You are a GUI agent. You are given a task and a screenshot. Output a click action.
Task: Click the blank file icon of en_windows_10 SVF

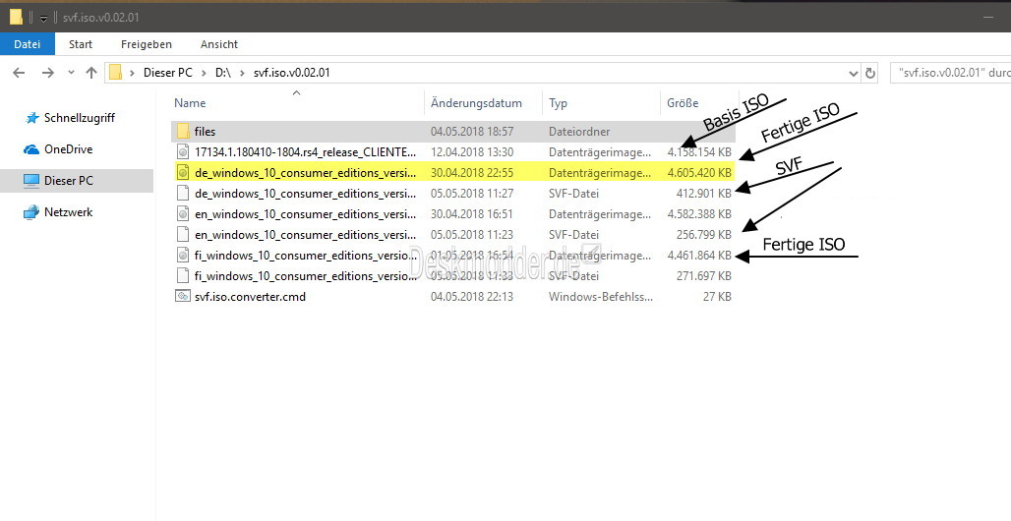pyautogui.click(x=183, y=235)
